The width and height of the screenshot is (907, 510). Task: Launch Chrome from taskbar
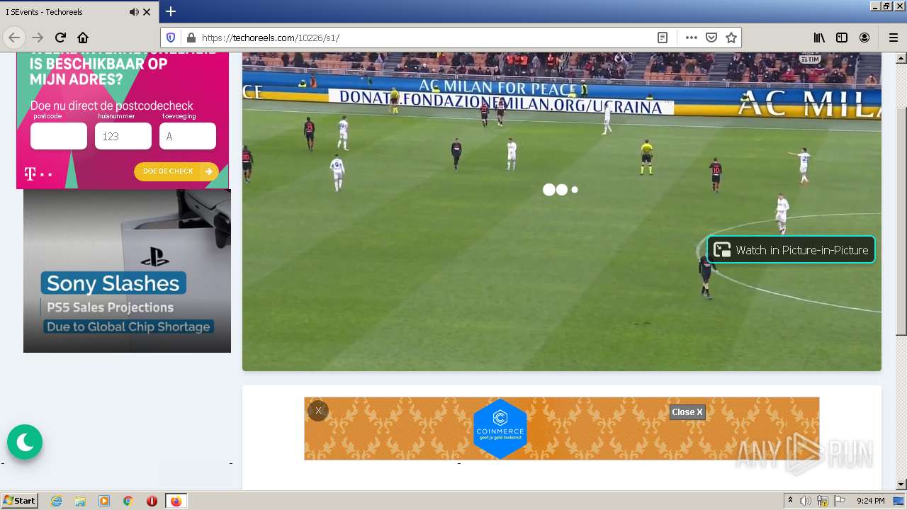(128, 501)
